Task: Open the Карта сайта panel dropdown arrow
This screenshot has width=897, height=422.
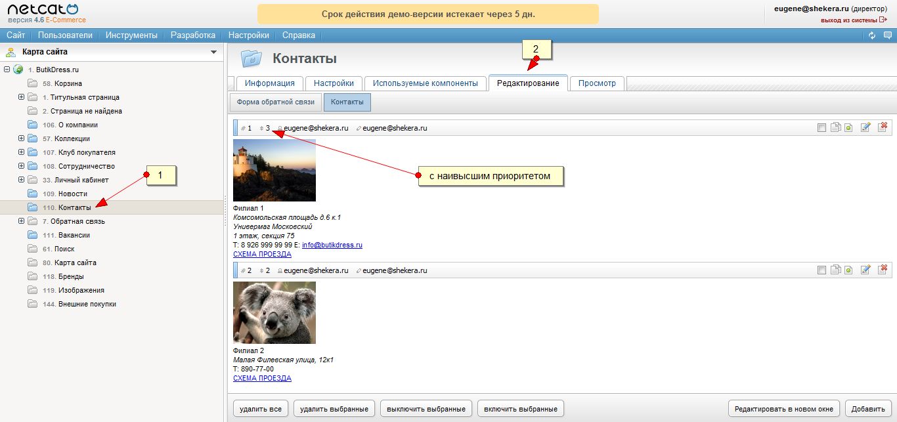Action: [213, 52]
